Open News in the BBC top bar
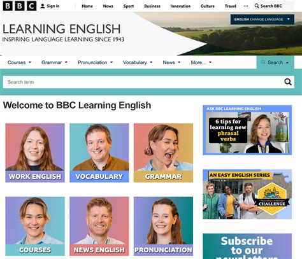The image size is (302, 259). pyautogui.click(x=108, y=6)
